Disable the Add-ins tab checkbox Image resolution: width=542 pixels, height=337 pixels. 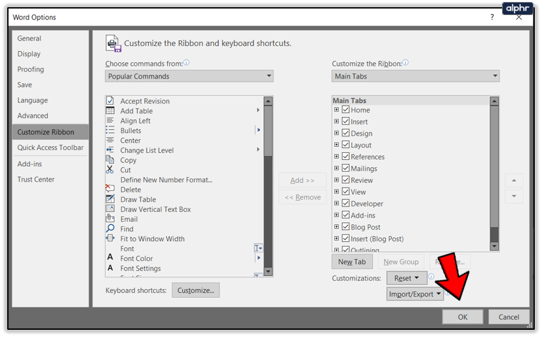click(345, 216)
